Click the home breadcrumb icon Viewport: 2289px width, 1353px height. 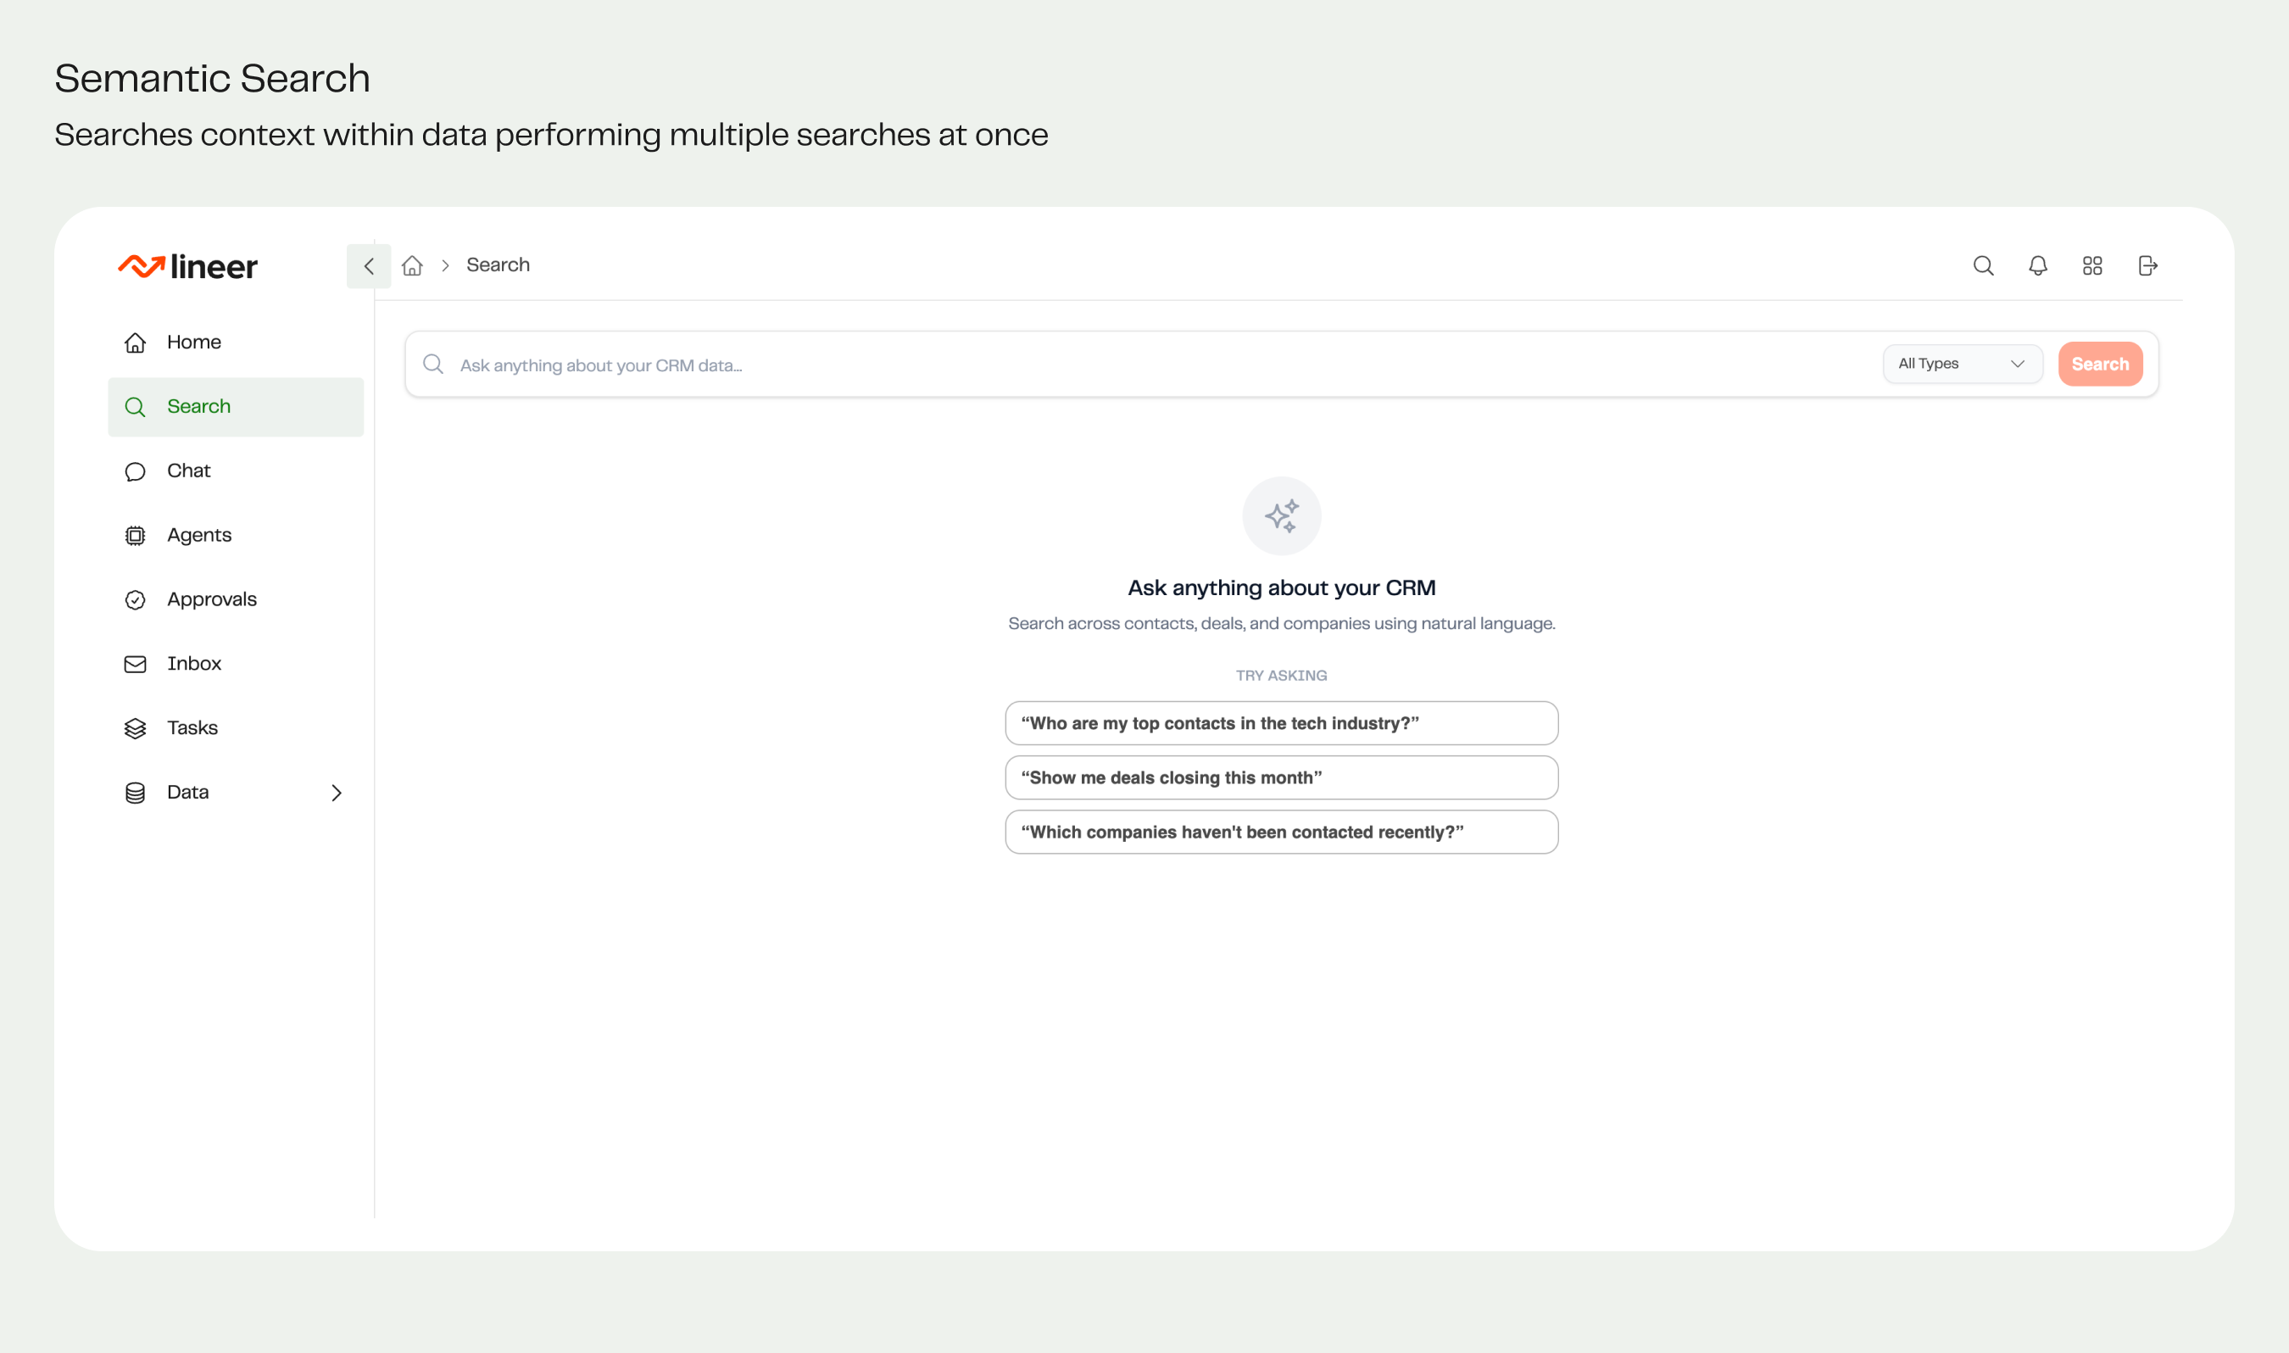(x=412, y=265)
